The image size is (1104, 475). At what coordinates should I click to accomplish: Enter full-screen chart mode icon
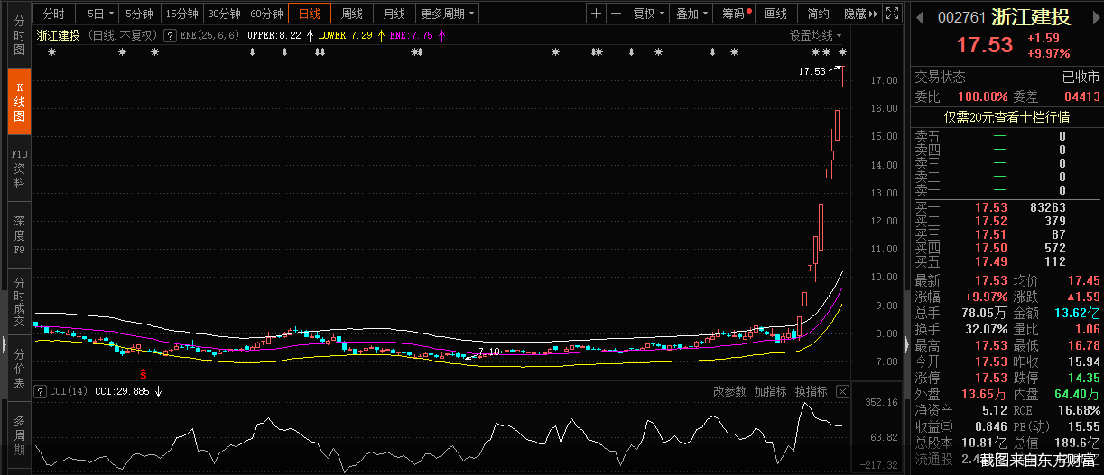(x=891, y=14)
